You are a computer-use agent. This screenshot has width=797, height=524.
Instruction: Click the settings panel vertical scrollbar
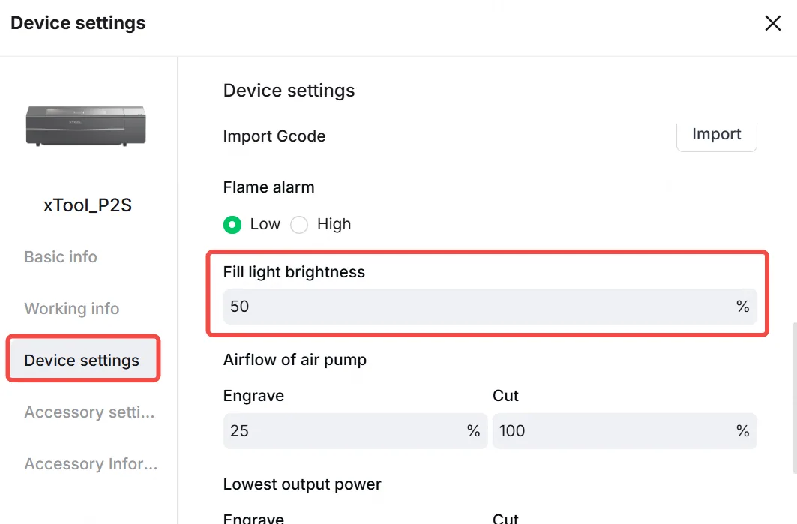point(793,397)
